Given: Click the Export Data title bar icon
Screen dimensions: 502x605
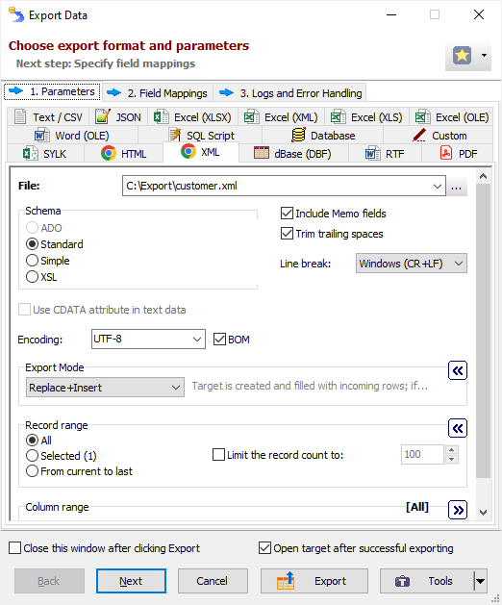Looking at the screenshot, I should [x=16, y=15].
